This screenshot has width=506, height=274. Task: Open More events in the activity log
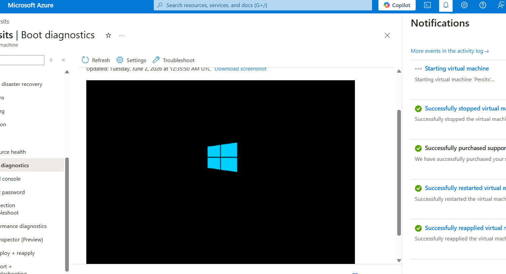pos(450,51)
